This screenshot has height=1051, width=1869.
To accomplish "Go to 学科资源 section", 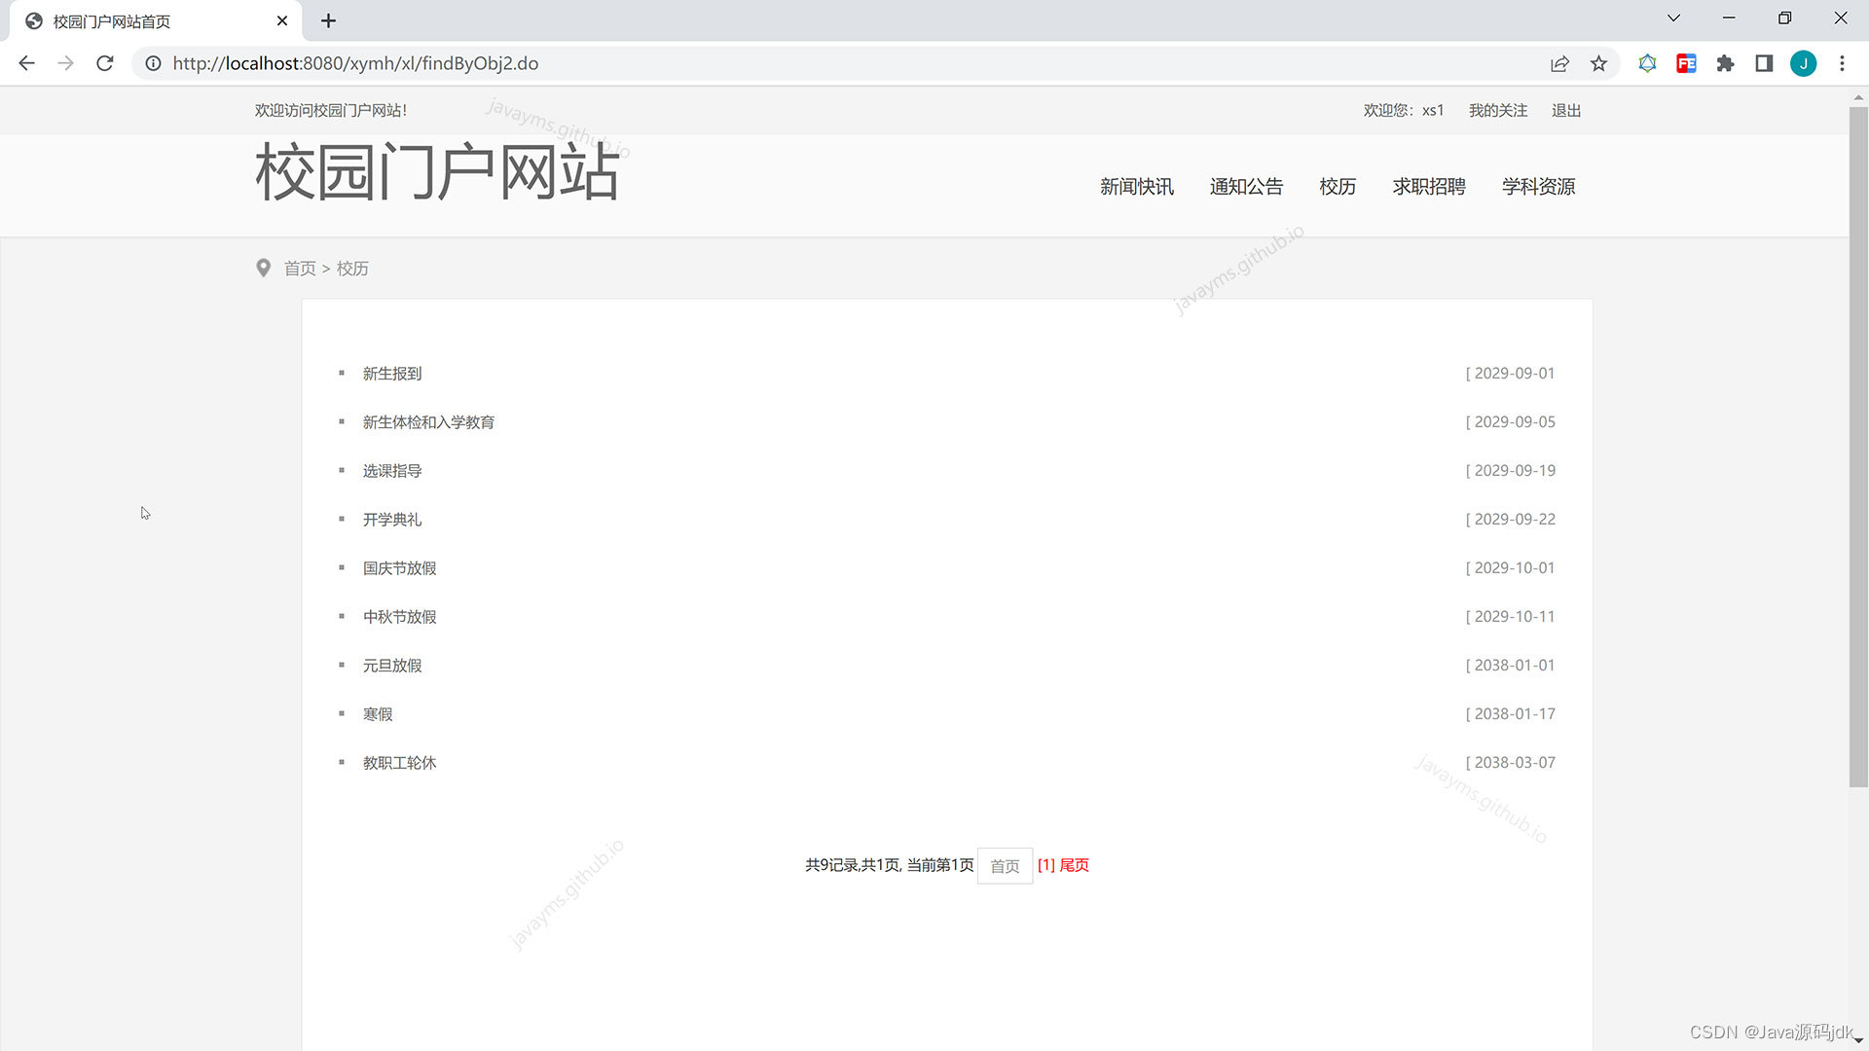I will point(1537,186).
